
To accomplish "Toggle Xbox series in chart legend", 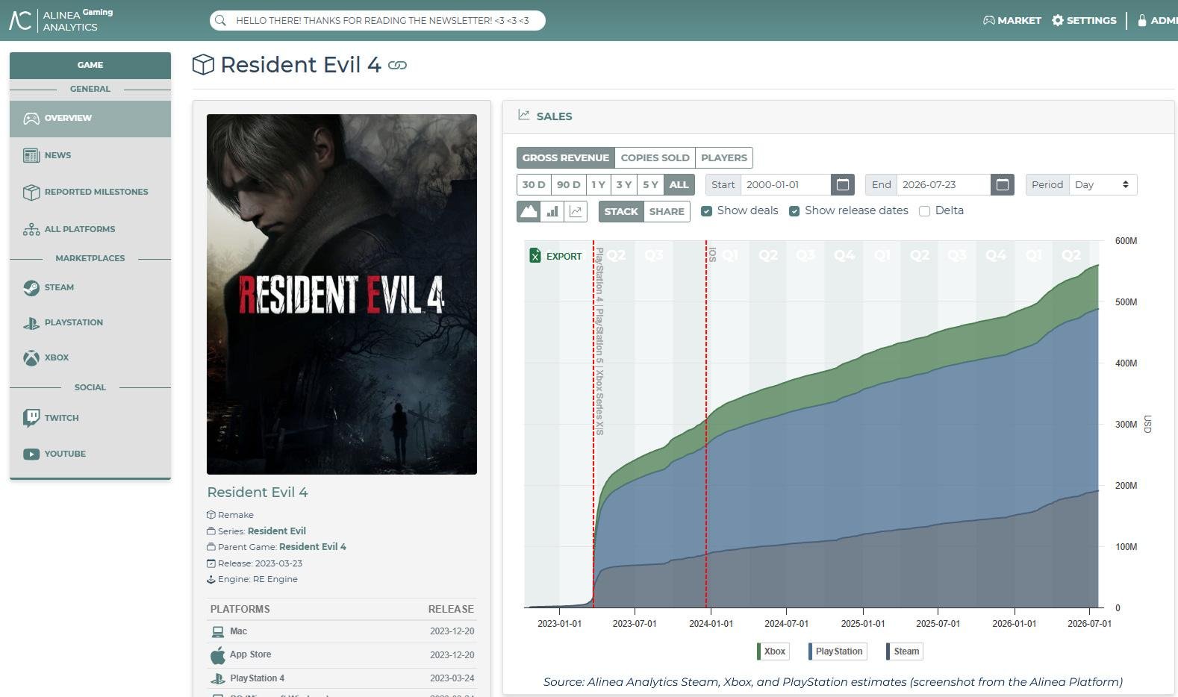I will (773, 651).
